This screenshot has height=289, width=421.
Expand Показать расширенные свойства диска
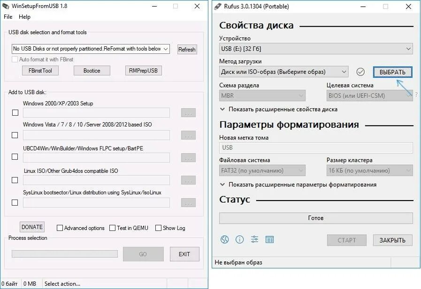click(279, 109)
